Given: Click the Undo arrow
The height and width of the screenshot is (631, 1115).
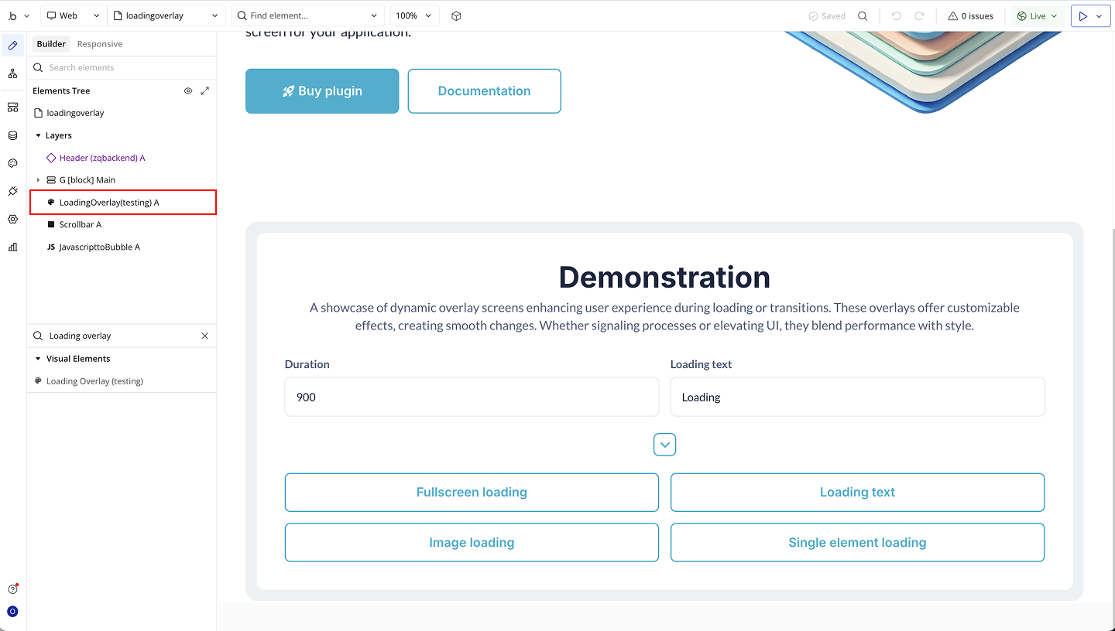Looking at the screenshot, I should [897, 15].
